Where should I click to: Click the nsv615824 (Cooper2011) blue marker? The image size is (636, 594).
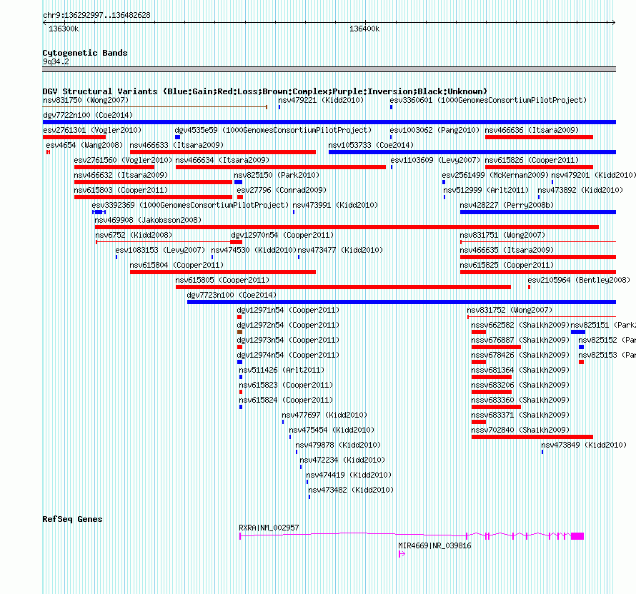(241, 407)
